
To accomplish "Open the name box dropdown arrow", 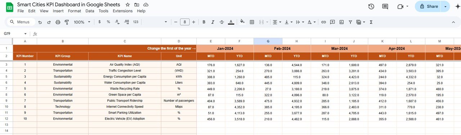I will tap(25, 34).
